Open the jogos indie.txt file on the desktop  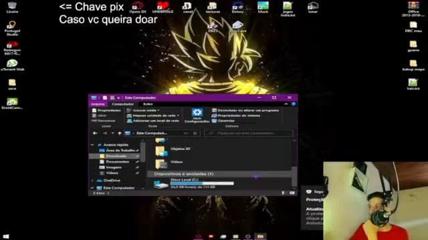click(x=288, y=9)
